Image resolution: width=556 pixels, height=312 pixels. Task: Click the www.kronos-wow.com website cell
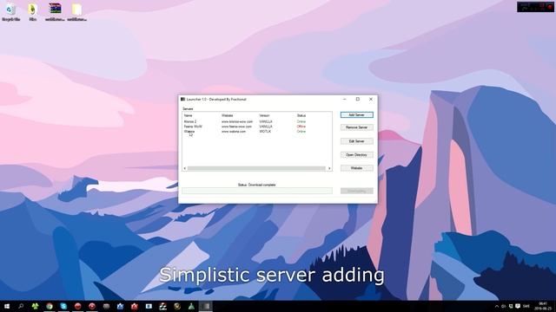pos(237,121)
